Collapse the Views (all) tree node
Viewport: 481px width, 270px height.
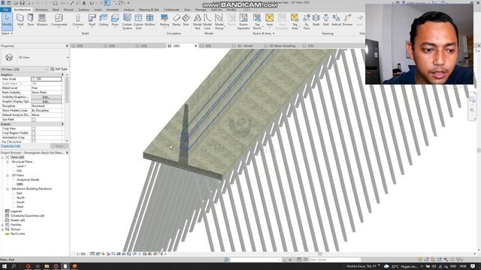pyautogui.click(x=3, y=157)
